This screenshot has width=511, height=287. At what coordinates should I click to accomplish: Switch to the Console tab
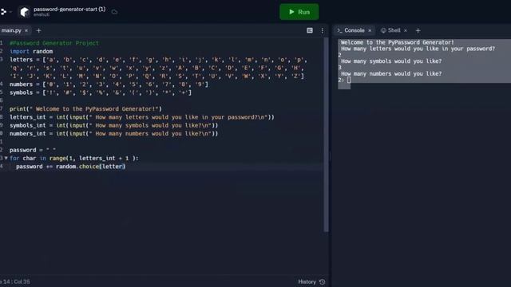[354, 30]
